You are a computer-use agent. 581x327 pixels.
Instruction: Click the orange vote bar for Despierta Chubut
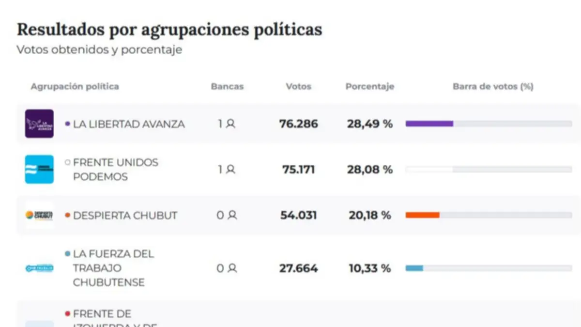(x=422, y=215)
